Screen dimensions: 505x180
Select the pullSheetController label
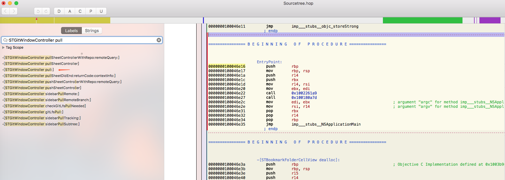point(41,64)
